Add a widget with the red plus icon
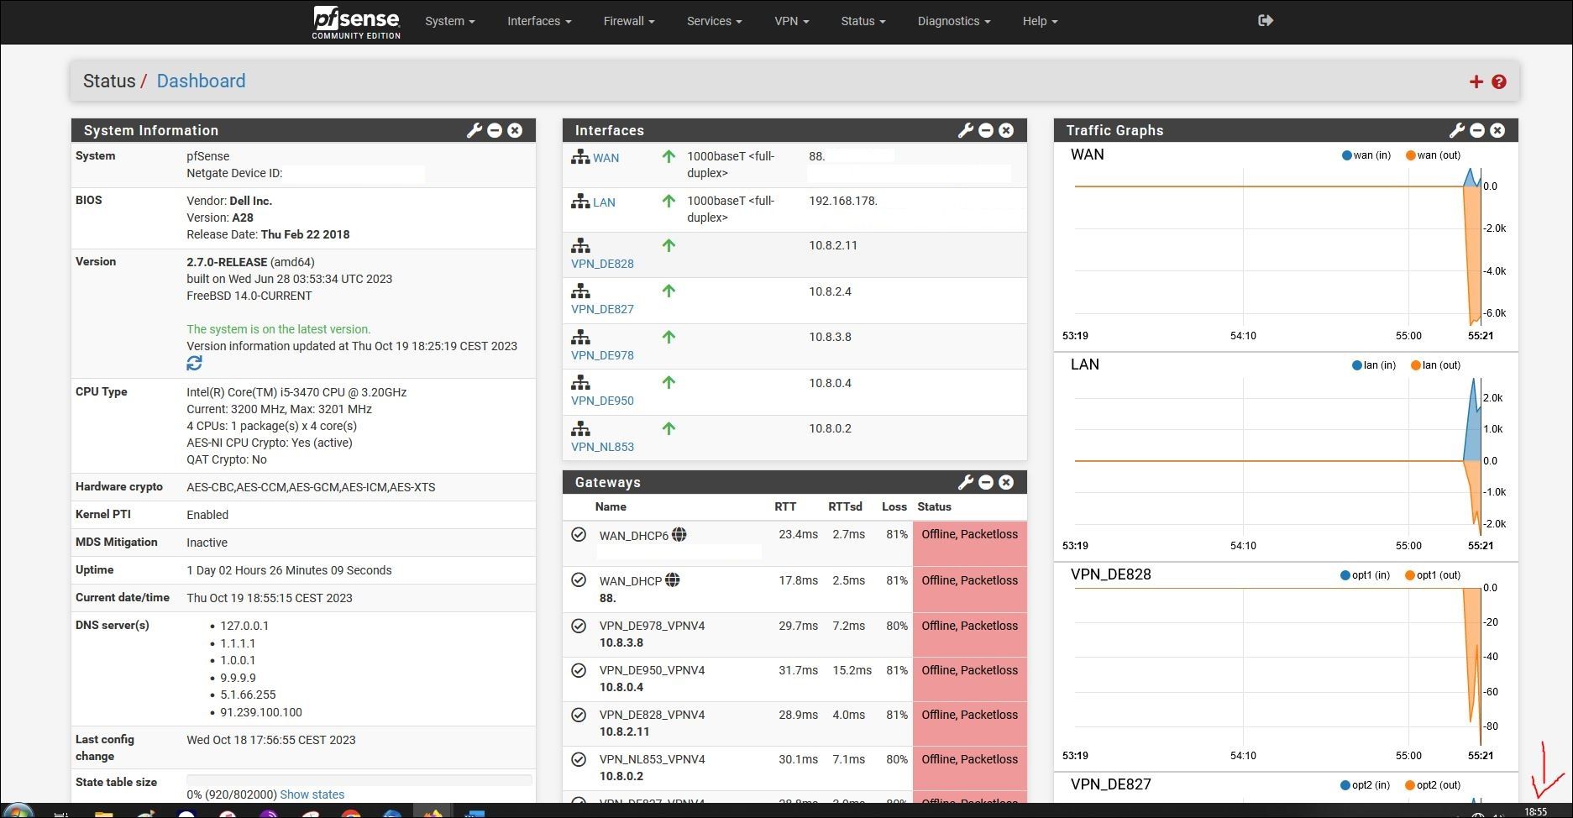The image size is (1573, 818). tap(1476, 81)
